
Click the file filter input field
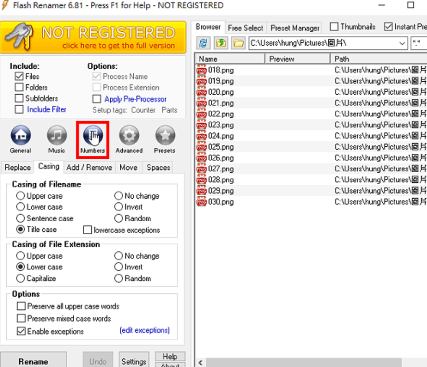point(419,43)
